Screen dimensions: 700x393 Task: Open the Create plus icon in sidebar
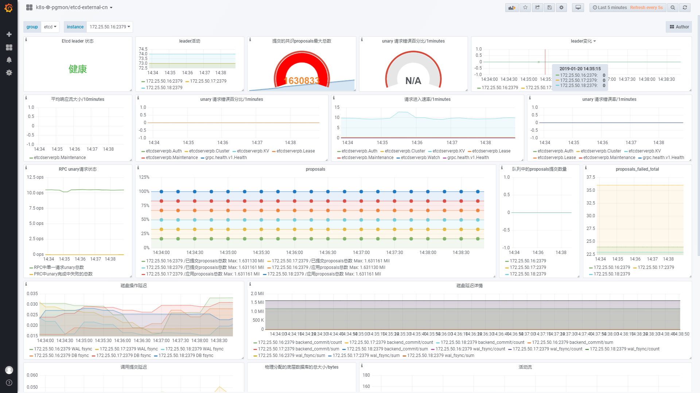point(9,34)
